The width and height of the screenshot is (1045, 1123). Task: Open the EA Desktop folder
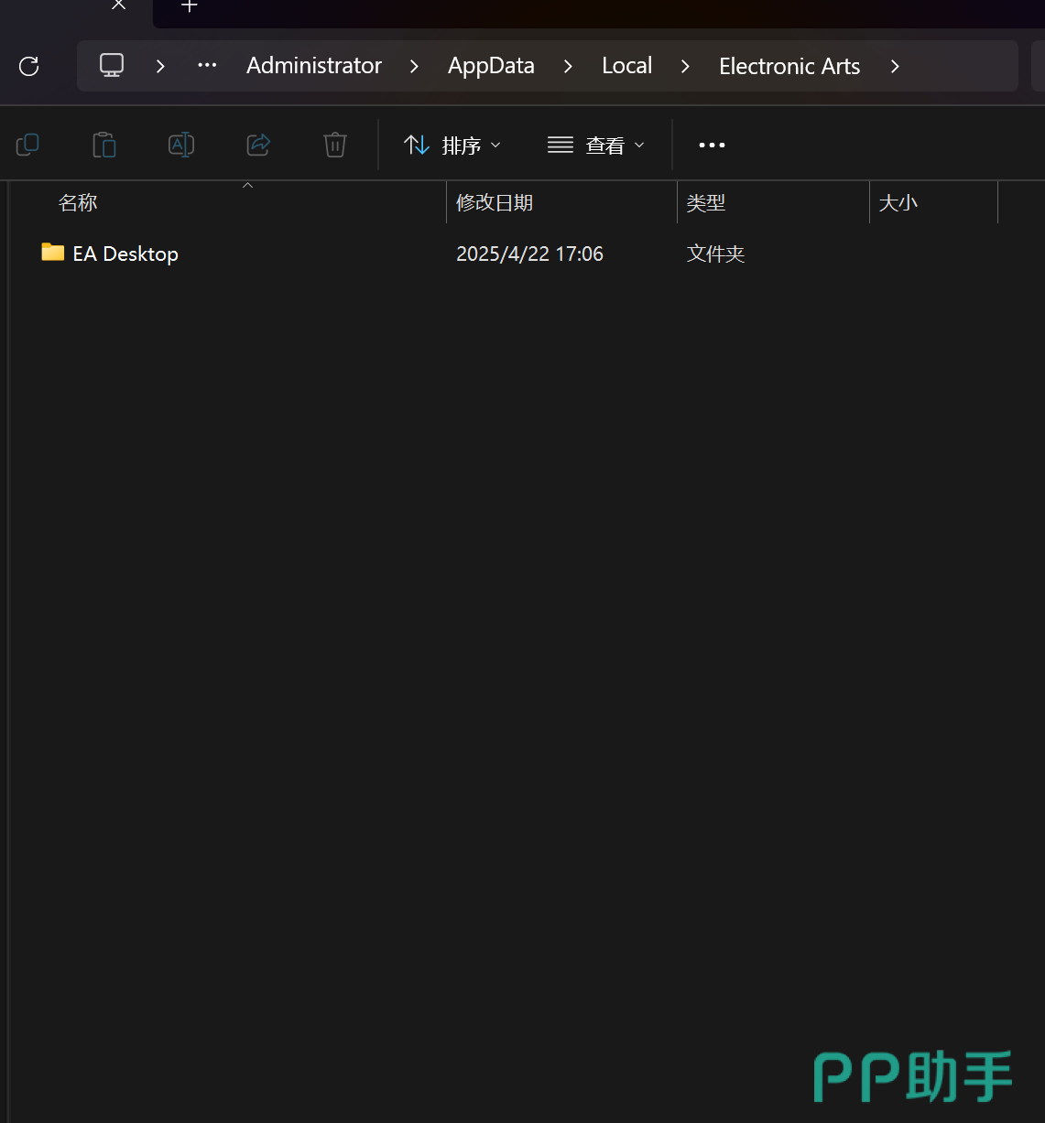tap(125, 254)
